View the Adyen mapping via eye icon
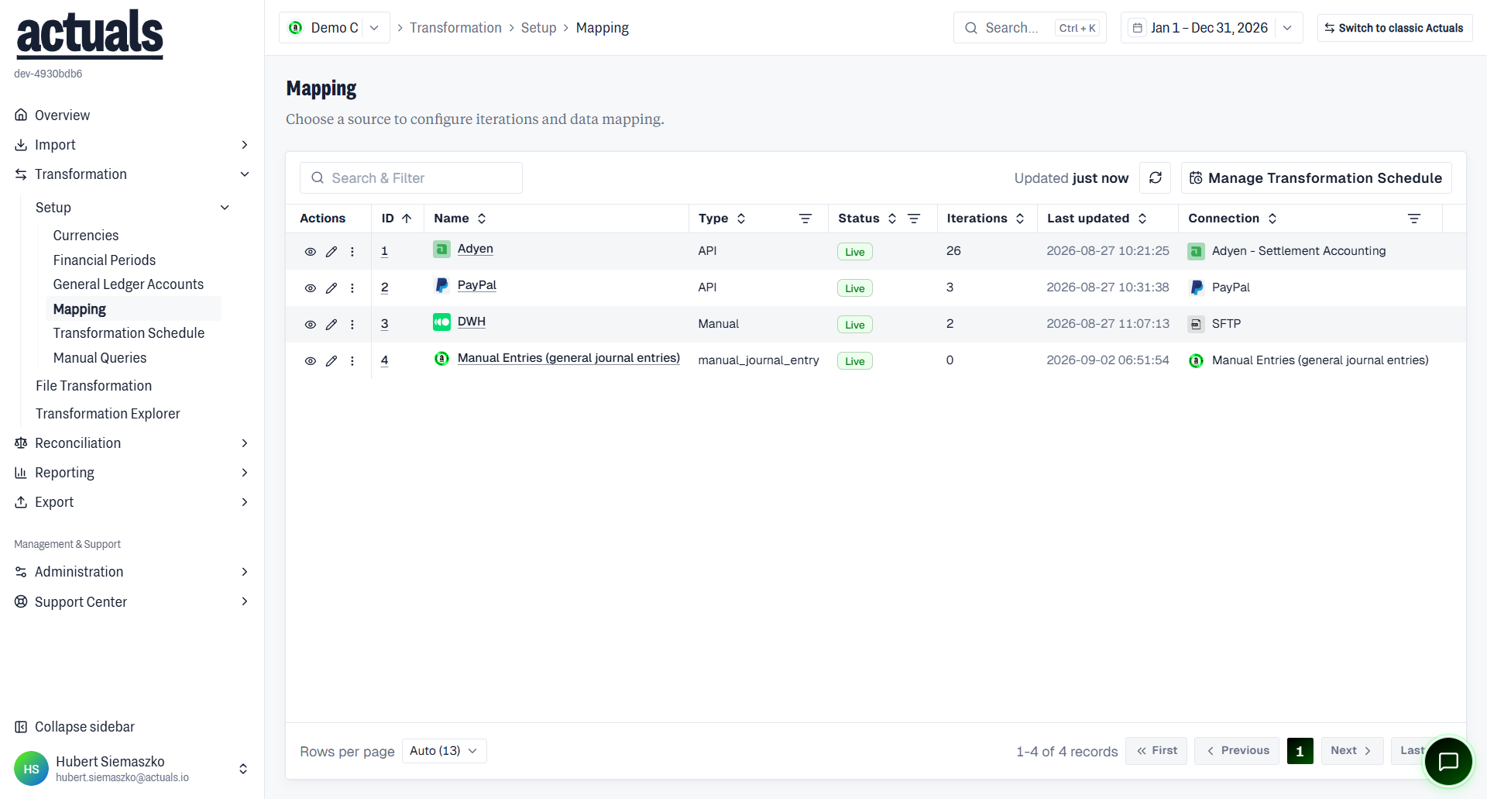 (311, 252)
